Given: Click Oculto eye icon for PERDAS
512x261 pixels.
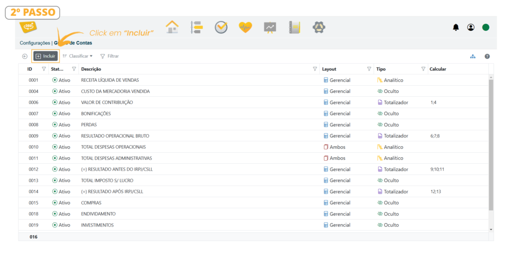Looking at the screenshot, I should pos(380,125).
